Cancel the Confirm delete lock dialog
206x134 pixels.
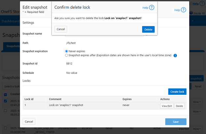pos(61,29)
